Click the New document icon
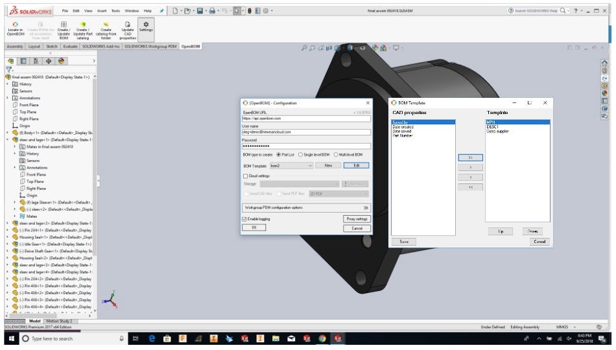 click(175, 10)
